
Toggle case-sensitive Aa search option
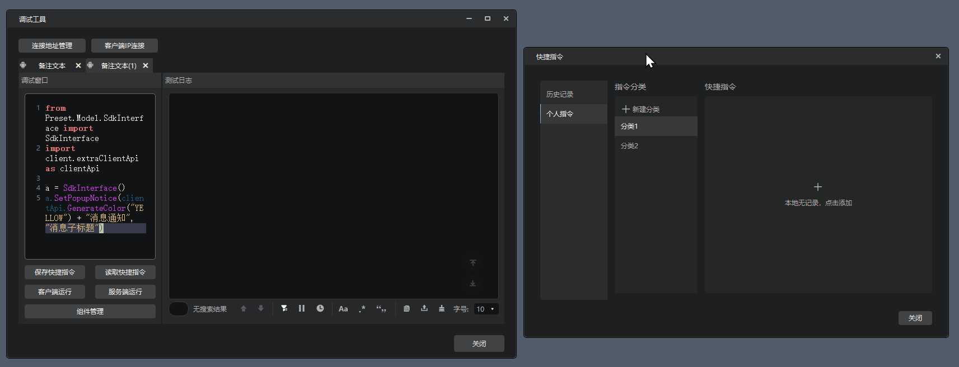(343, 309)
